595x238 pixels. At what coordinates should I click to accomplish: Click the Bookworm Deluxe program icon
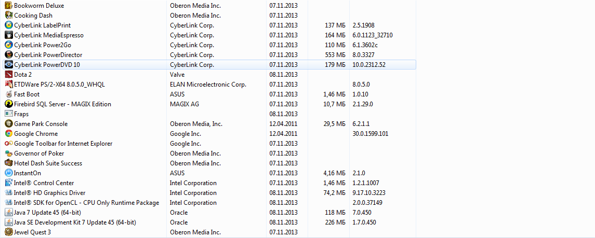click(x=8, y=6)
